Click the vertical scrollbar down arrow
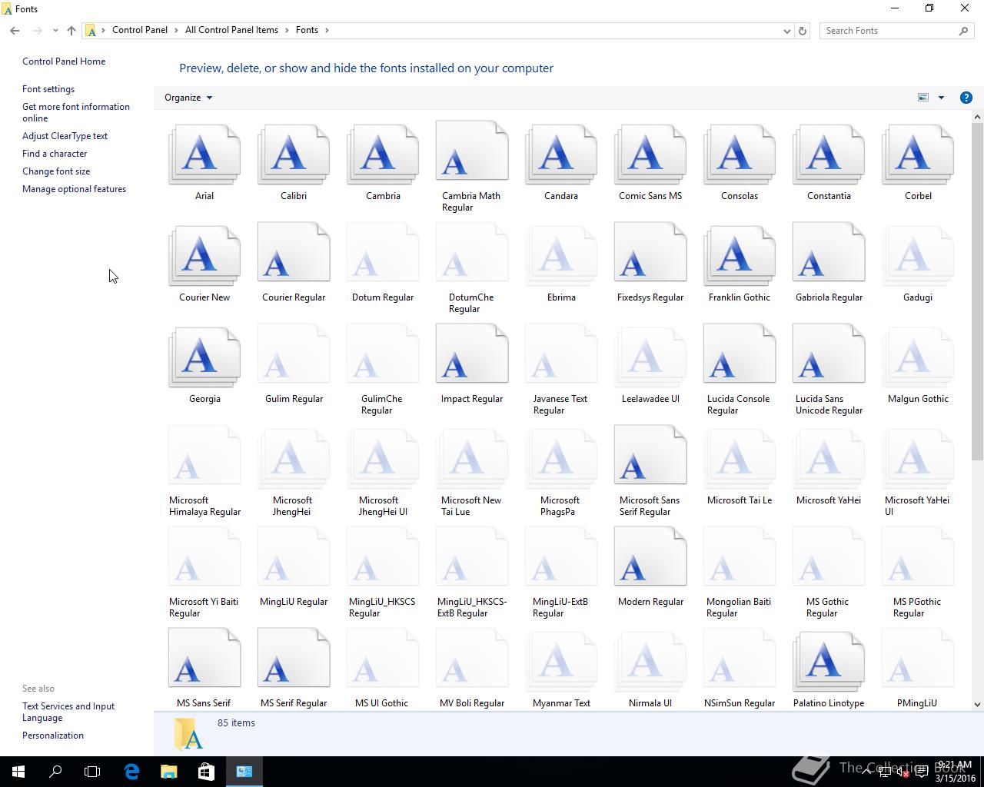This screenshot has width=984, height=787. (x=977, y=704)
